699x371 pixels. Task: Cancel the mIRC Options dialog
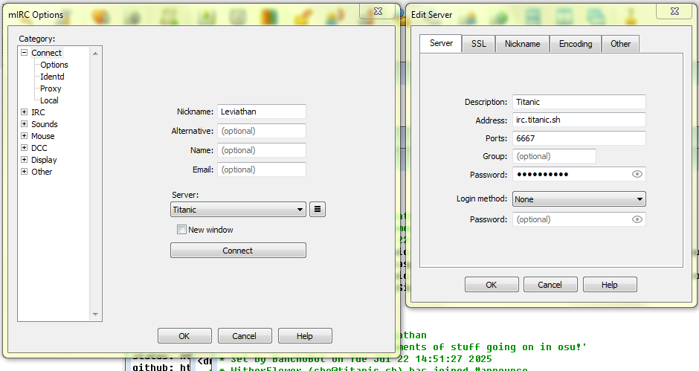pyautogui.click(x=245, y=336)
